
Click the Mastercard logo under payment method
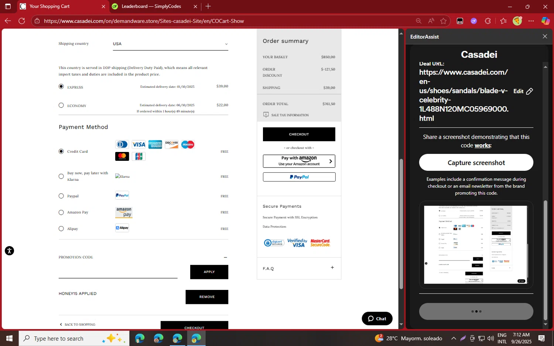pyautogui.click(x=122, y=156)
